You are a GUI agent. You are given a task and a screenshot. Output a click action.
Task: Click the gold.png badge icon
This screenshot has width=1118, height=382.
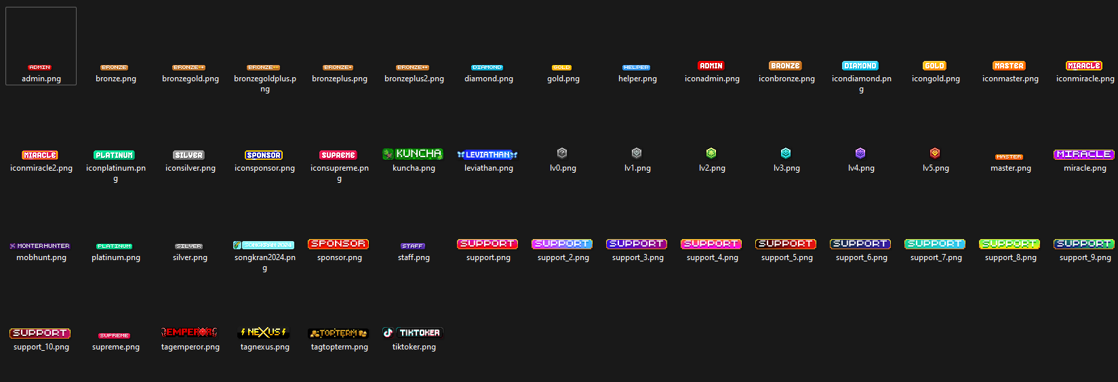click(562, 68)
